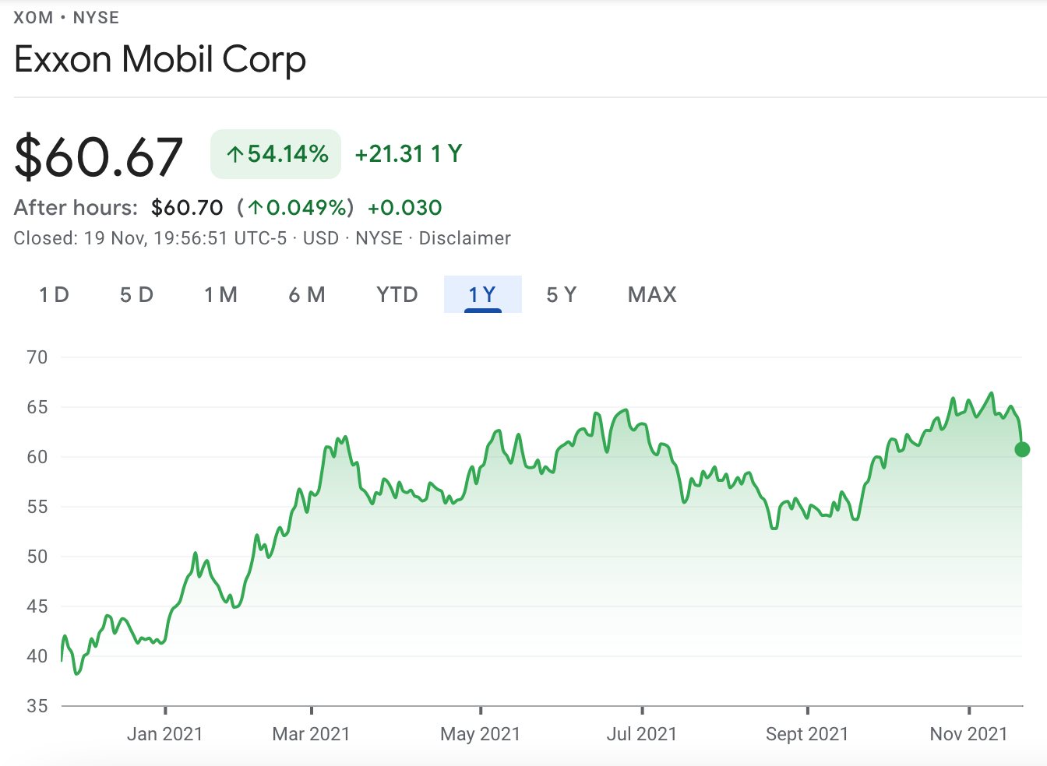The height and width of the screenshot is (766, 1047).
Task: Click the green up arrow inside percentage badge
Action: 236,154
